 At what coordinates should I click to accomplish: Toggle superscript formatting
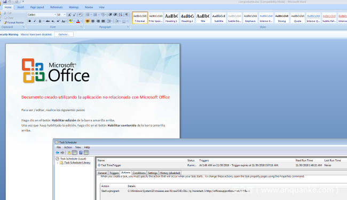point(58,21)
